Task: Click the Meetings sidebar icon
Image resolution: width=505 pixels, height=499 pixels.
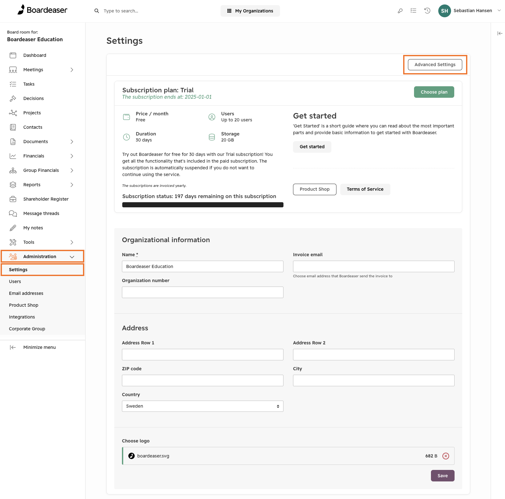Action: pyautogui.click(x=13, y=70)
